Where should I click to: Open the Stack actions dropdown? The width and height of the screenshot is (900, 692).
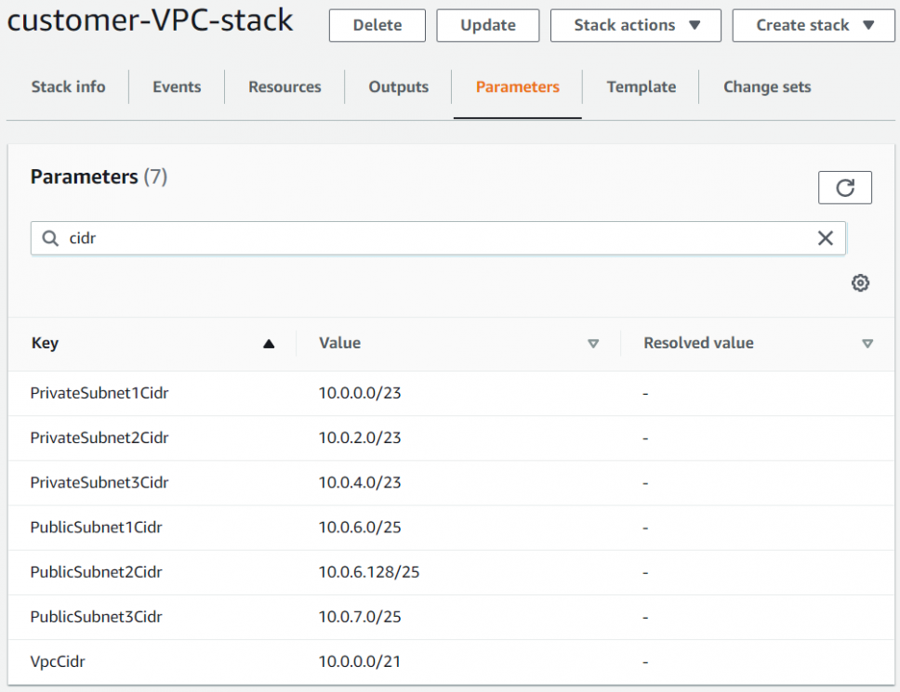coord(635,25)
